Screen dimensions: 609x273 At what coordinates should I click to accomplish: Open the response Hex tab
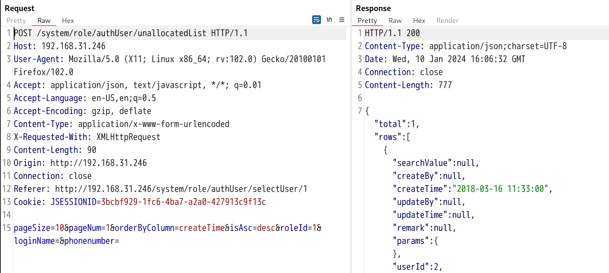click(x=419, y=21)
